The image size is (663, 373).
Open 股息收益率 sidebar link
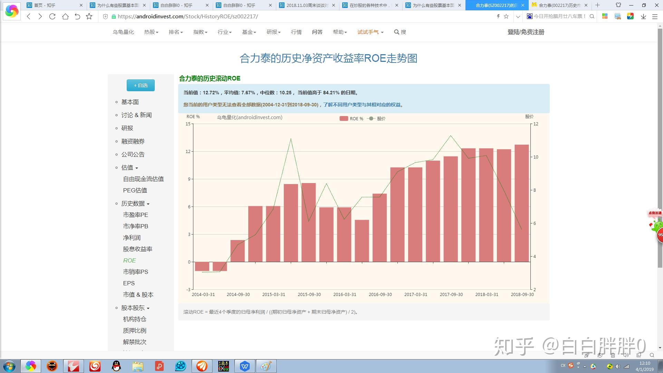[x=137, y=249]
